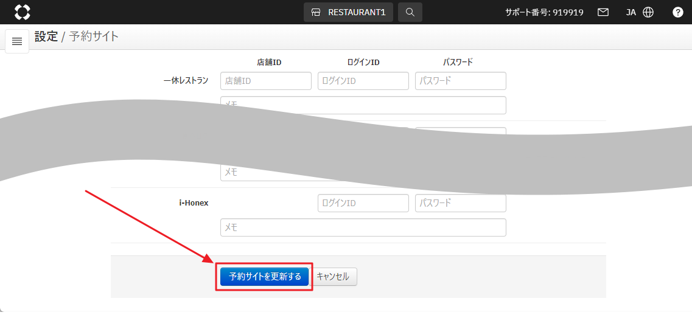692x315 pixels.
Task: Go to 設定 in the breadcrumb
Action: (x=46, y=36)
